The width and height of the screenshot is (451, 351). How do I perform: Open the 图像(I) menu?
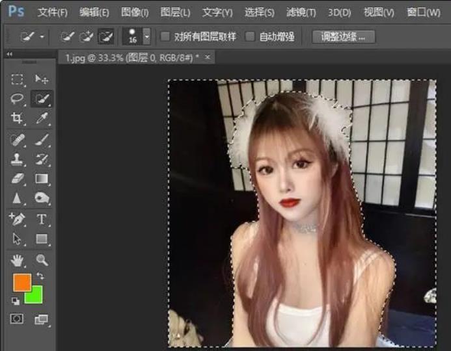135,12
